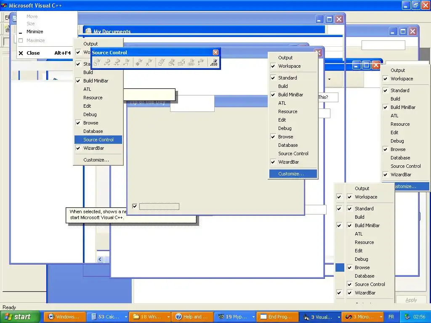The width and height of the screenshot is (431, 323).
Task: Click Undo Check Out icon in Source Control toolbar
Action: 126,62
